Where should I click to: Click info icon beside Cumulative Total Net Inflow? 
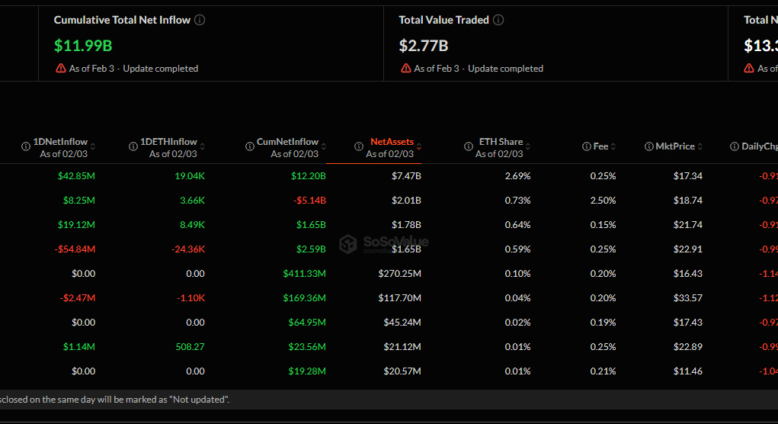(200, 21)
